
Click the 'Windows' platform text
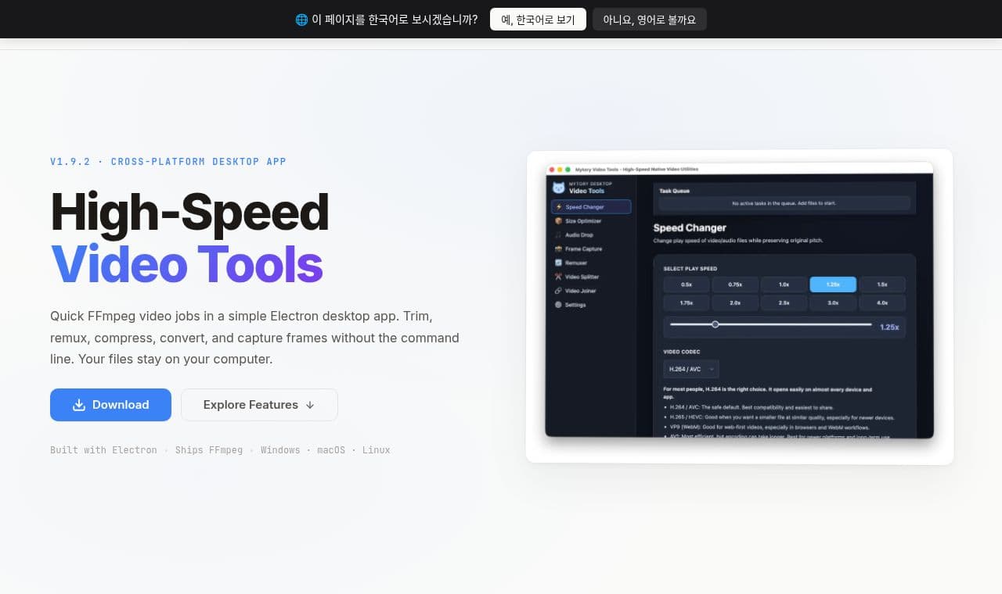point(280,450)
